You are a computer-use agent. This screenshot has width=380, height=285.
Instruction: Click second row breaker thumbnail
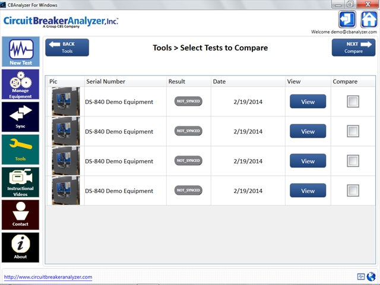click(x=66, y=131)
